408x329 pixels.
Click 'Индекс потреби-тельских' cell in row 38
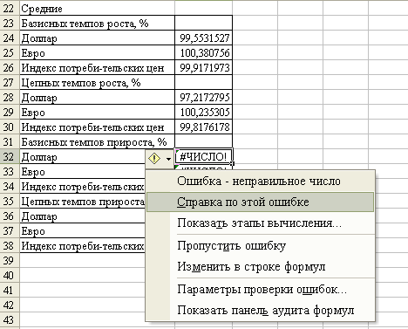[83, 246]
